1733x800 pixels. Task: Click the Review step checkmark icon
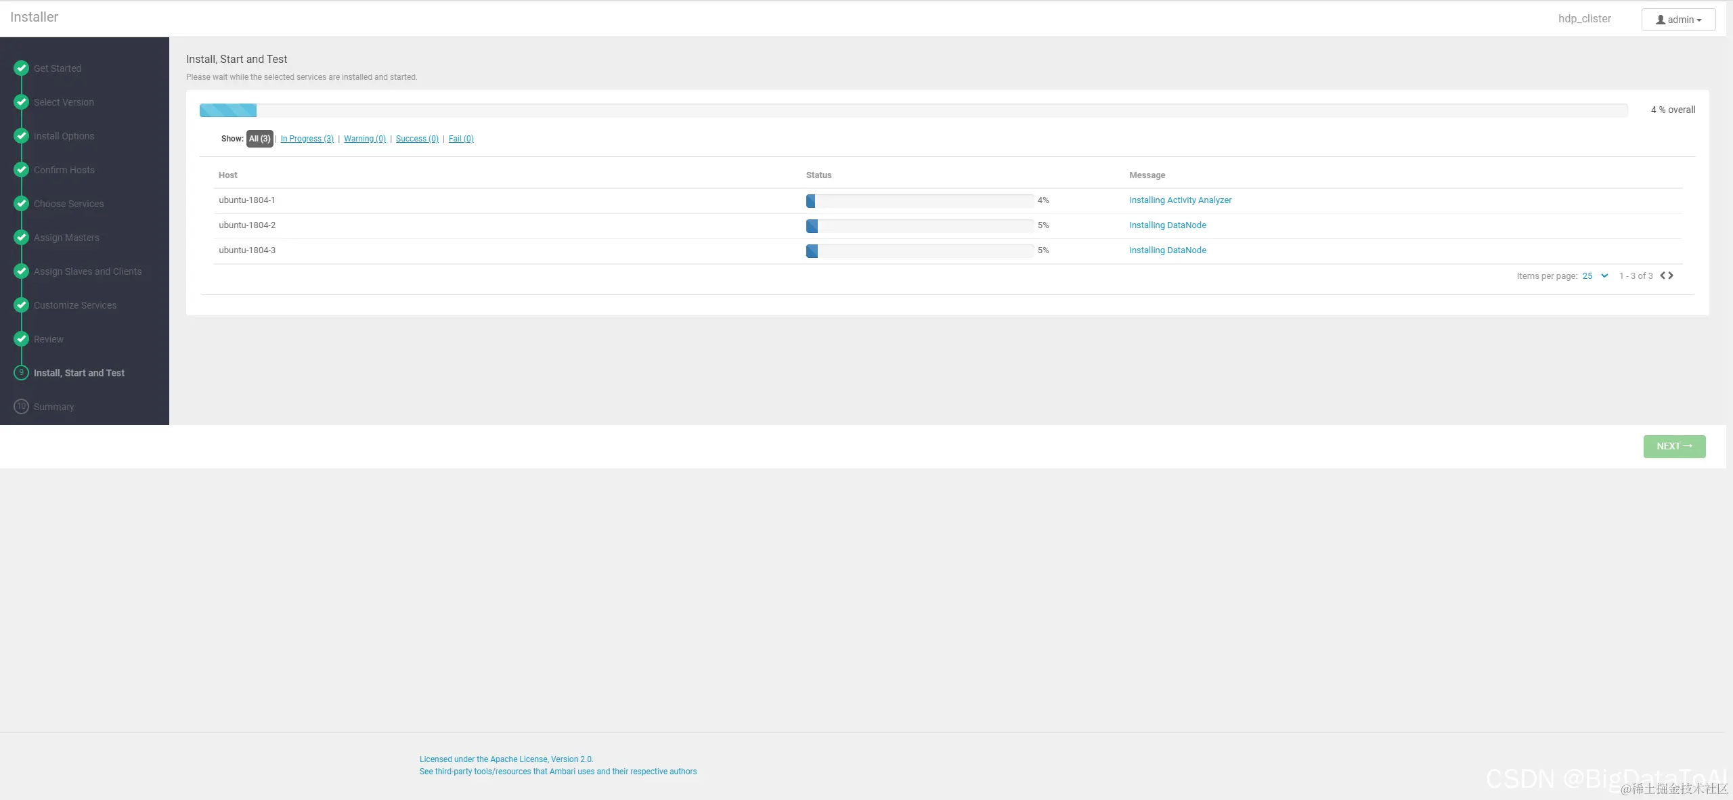(21, 339)
